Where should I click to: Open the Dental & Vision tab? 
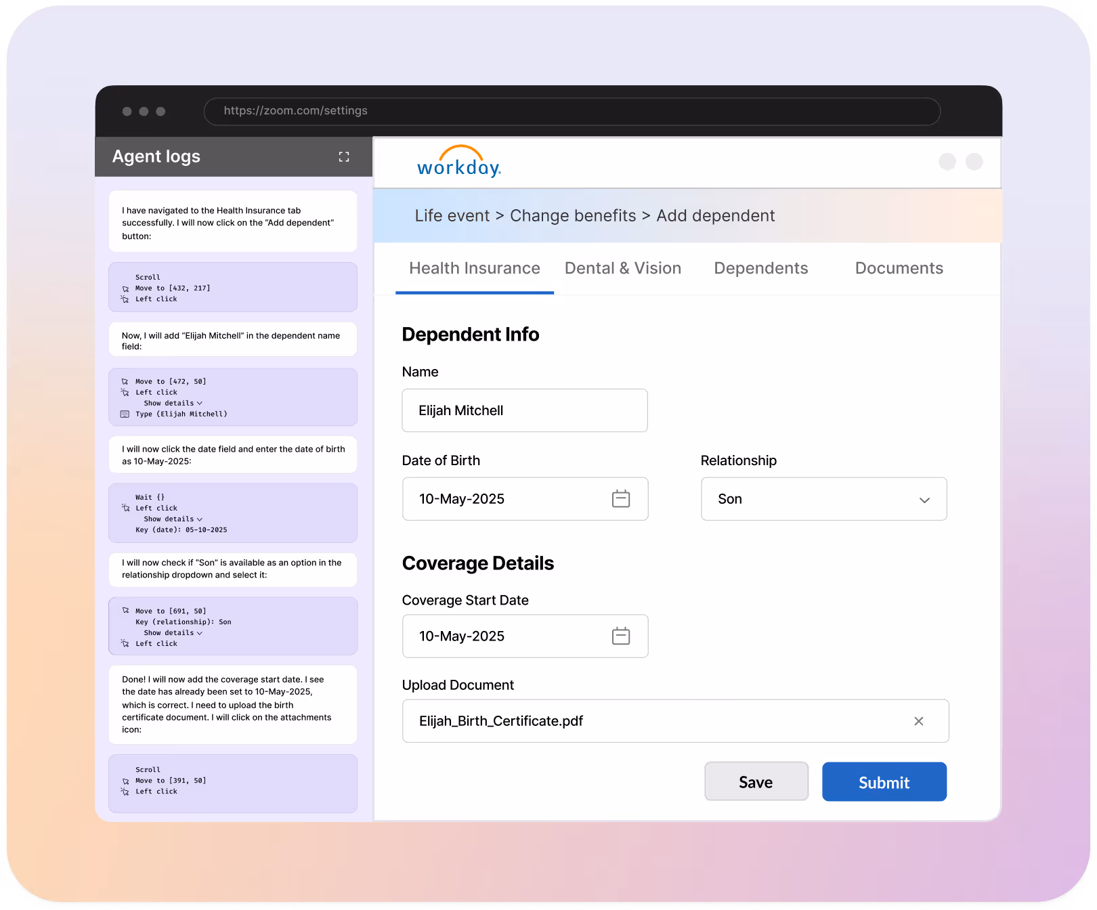tap(623, 268)
